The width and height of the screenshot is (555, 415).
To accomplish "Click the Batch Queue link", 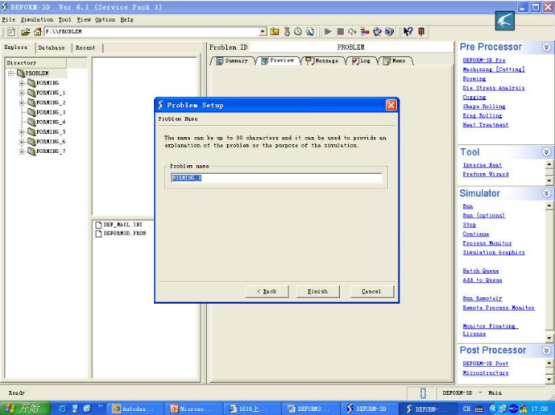I will point(481,271).
